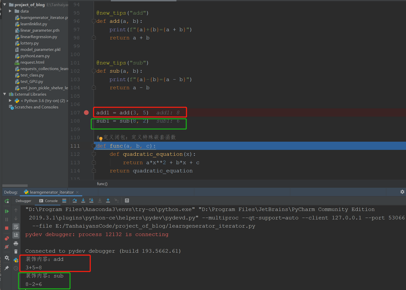Click the @new_tips("add") decorator line
Viewport: 406px width, 290px height.
pos(122,13)
